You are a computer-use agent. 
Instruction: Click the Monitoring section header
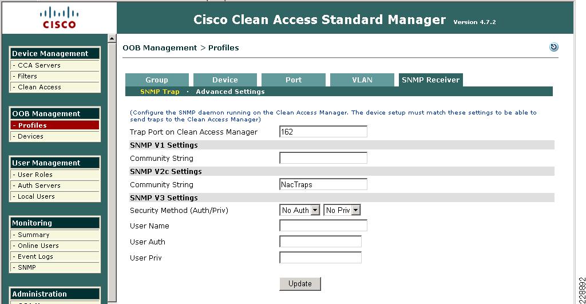[x=55, y=223]
